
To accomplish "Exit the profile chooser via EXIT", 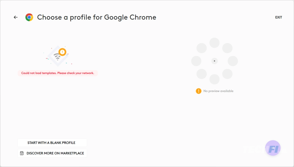I will (279, 17).
